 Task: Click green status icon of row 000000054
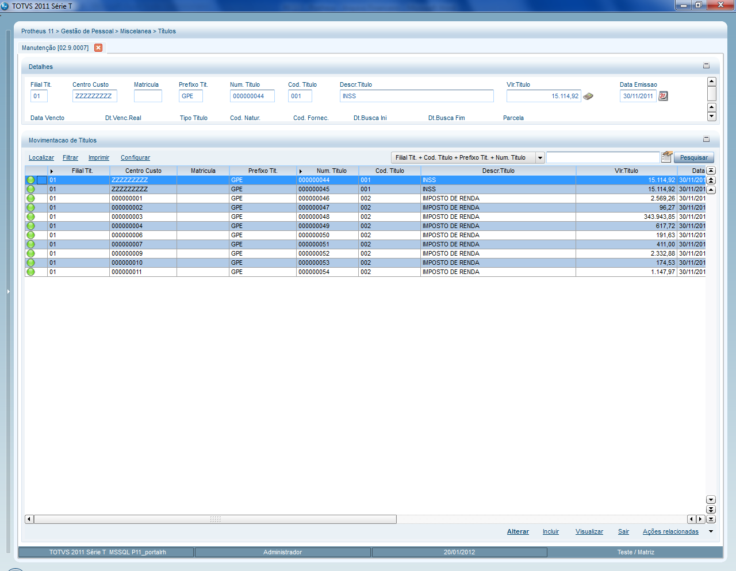tap(30, 272)
